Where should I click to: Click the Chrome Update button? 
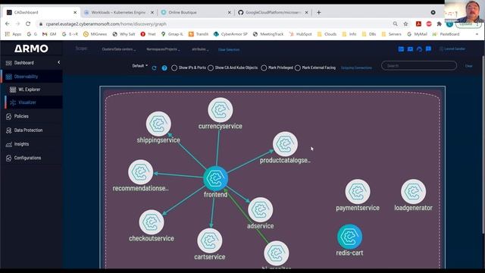tap(468, 24)
